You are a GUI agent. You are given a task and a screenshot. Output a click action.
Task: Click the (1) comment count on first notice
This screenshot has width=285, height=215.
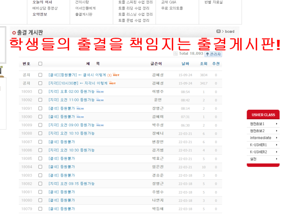(x=109, y=75)
